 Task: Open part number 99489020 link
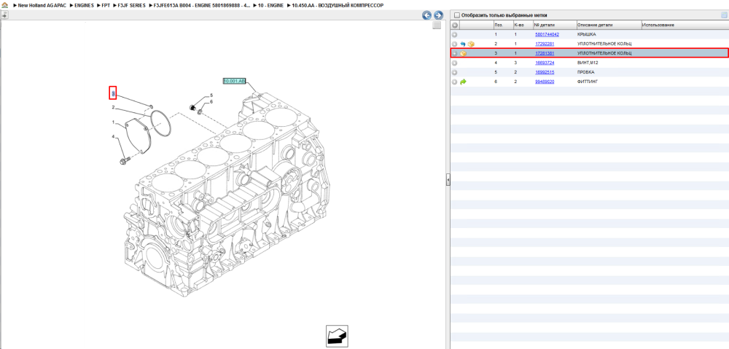(545, 82)
